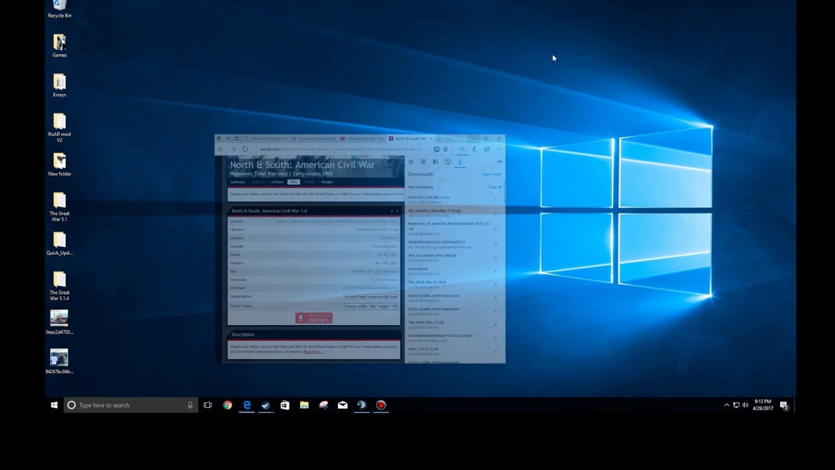Select the New folder desktop icon

click(59, 164)
